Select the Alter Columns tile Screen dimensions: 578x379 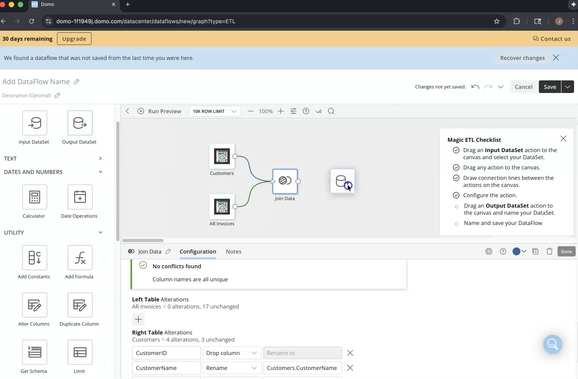tap(34, 305)
